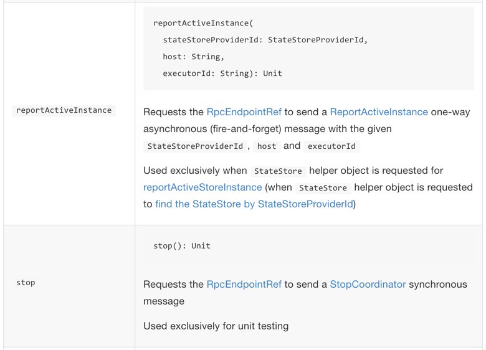The width and height of the screenshot is (486, 350).
Task: Click the host inline code tag
Action: click(x=267, y=146)
